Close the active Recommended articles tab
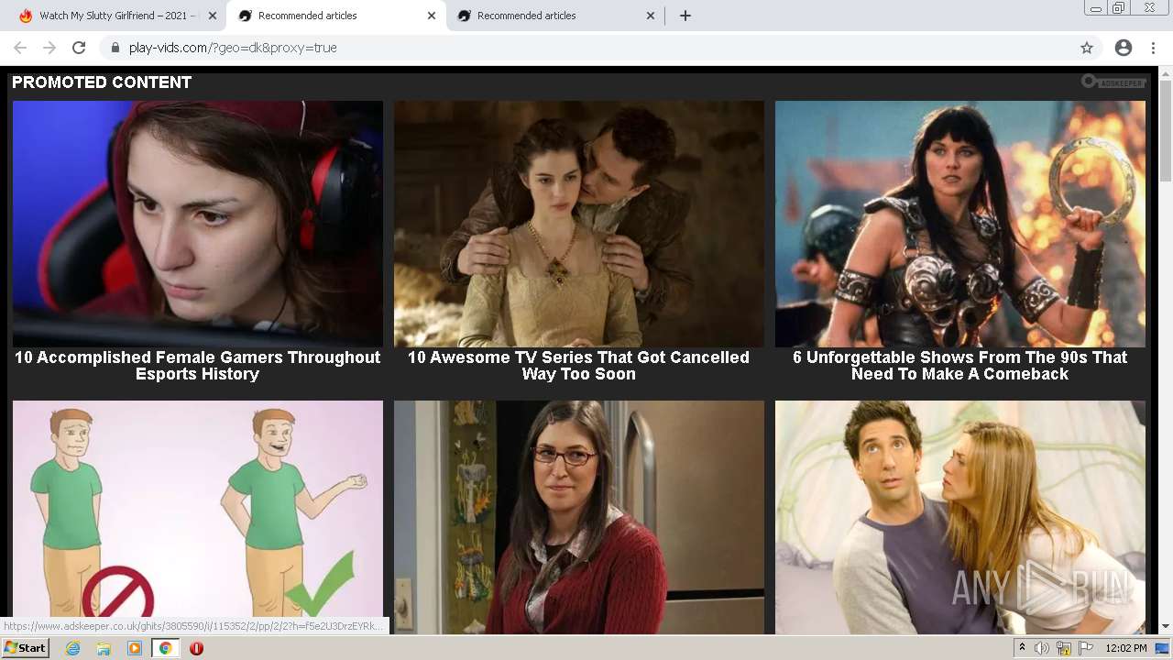1173x660 pixels. [x=432, y=16]
